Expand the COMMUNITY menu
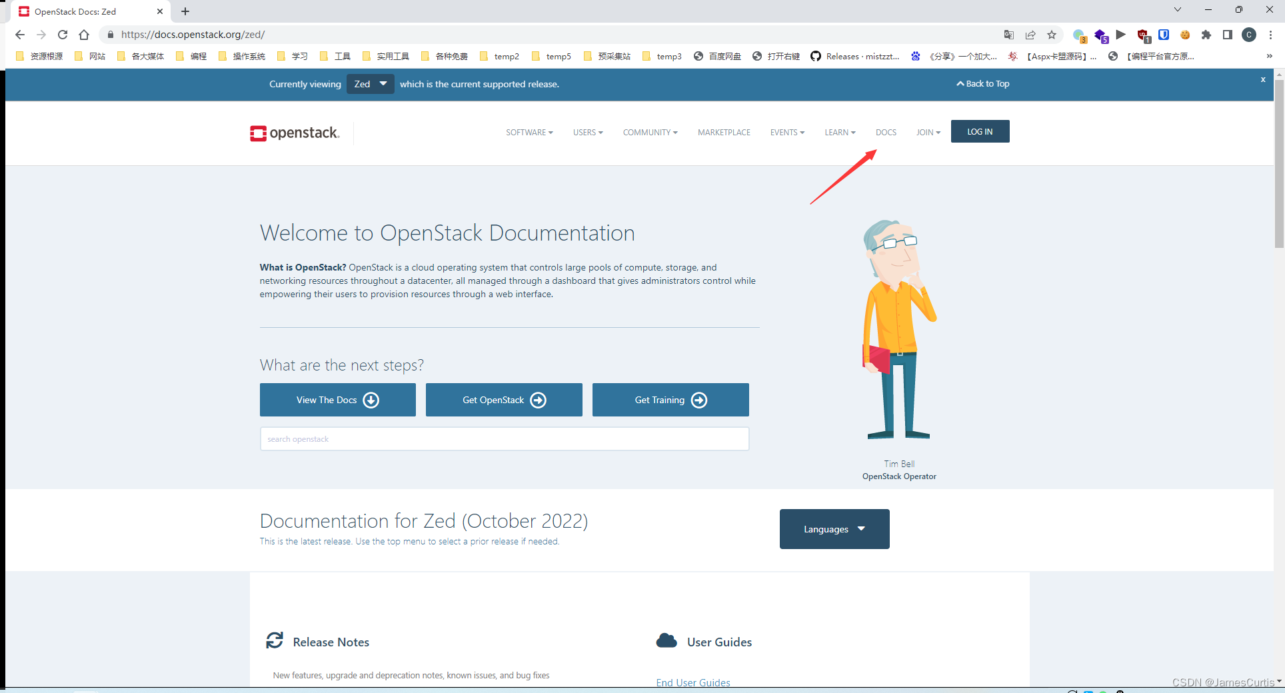1285x693 pixels. pyautogui.click(x=650, y=133)
